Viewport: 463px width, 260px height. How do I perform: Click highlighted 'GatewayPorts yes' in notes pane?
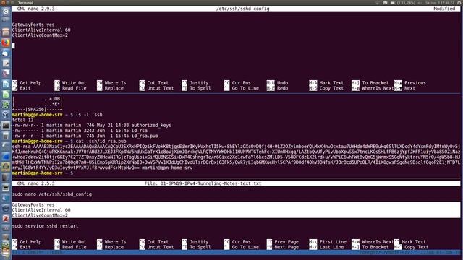point(33,204)
